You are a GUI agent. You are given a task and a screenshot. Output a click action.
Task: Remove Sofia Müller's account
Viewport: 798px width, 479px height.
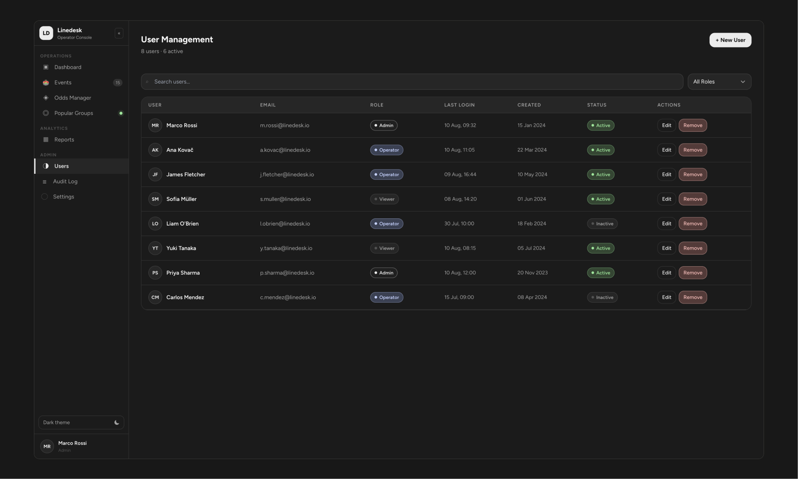pos(693,199)
